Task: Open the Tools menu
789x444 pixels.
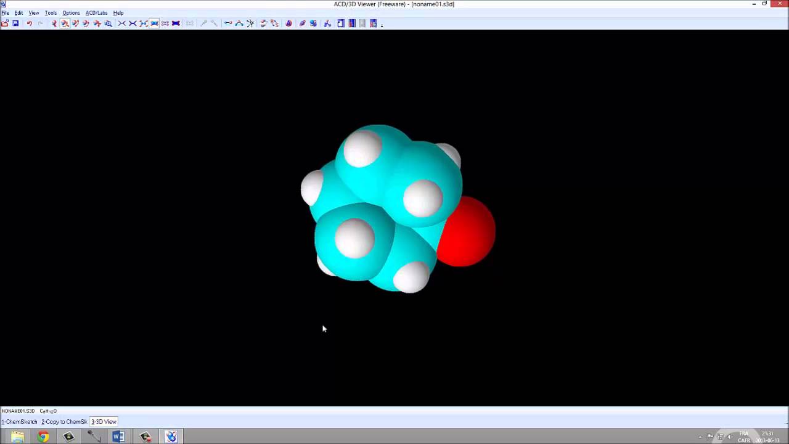Action: (51, 13)
